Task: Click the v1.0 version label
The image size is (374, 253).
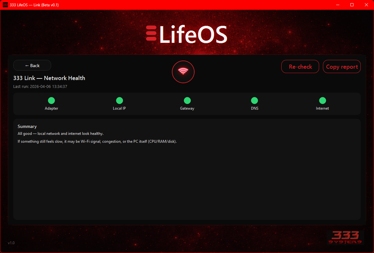Action: point(11,243)
